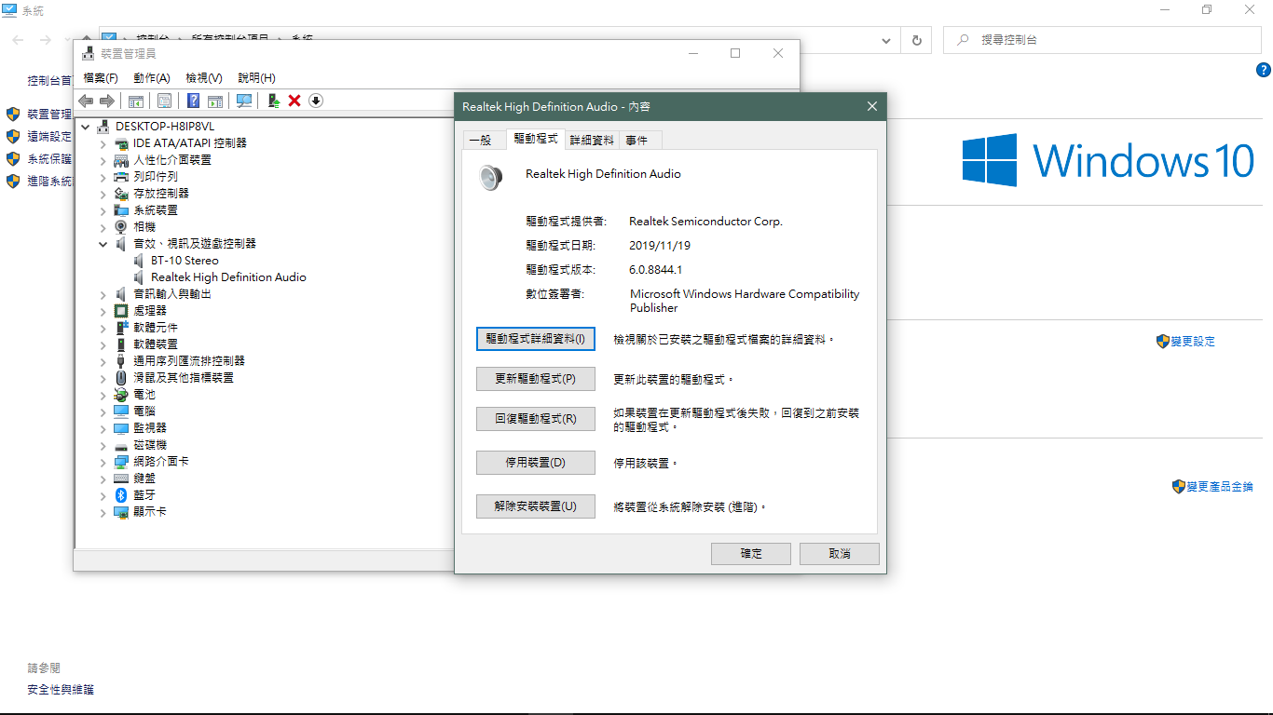Open the address bar history dropdown arrow
Viewport: 1273px width, 715px height.
coord(886,41)
